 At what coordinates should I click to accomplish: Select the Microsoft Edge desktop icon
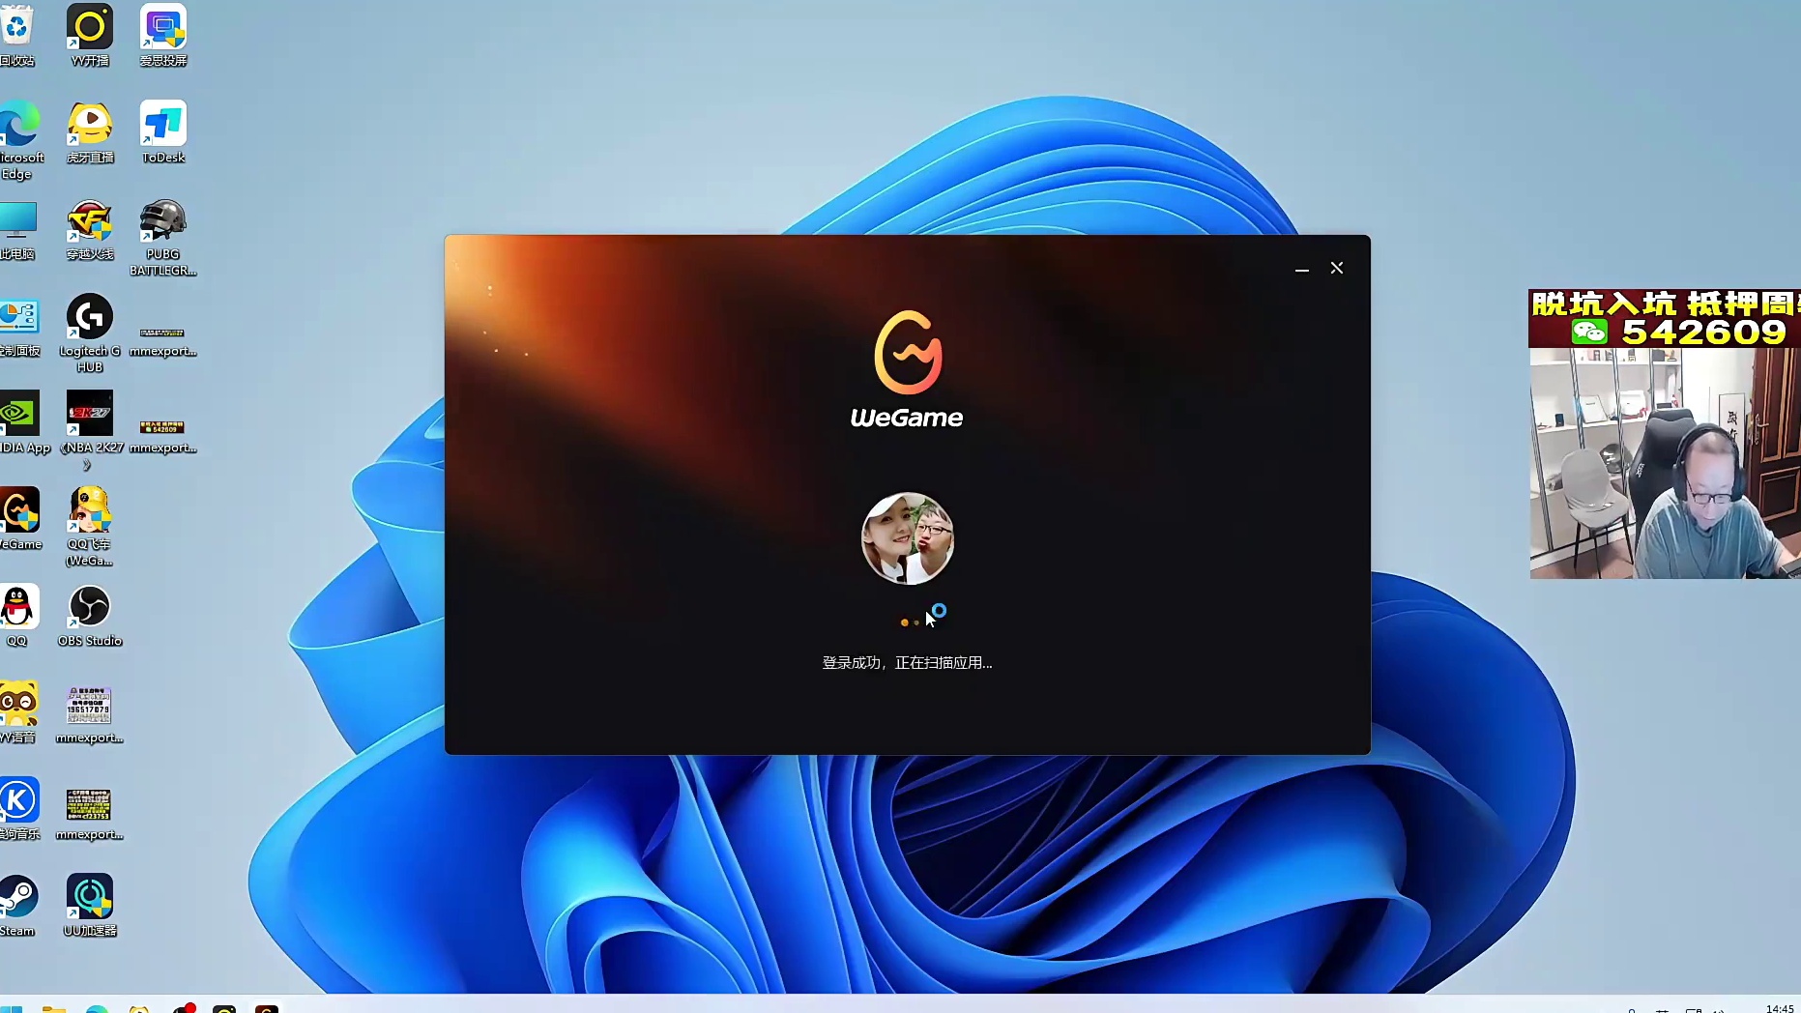[19, 139]
